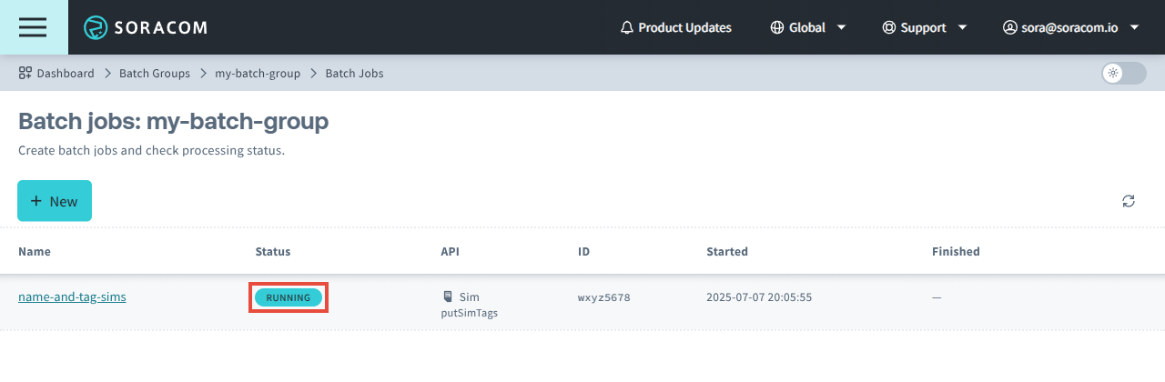Open the sora@soracom.io account dropdown
1165x382 pixels.
[1134, 27]
